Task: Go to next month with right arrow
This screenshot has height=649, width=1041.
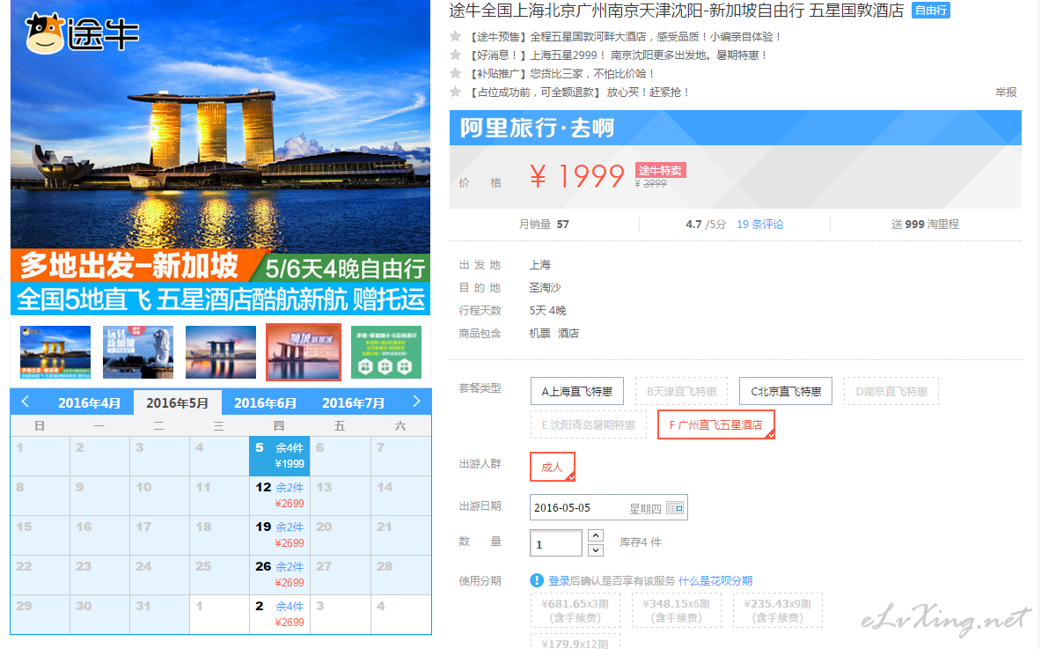Action: click(416, 402)
